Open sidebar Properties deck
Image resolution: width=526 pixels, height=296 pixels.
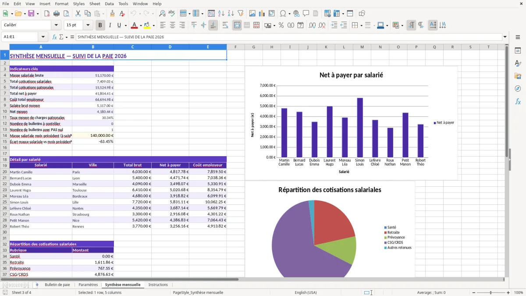[x=518, y=51]
